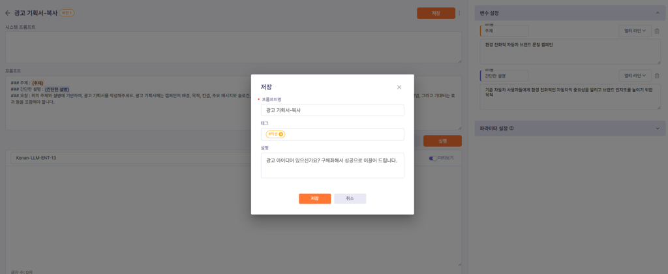Click the 태그 input field
This screenshot has width=668, height=274.
point(332,134)
